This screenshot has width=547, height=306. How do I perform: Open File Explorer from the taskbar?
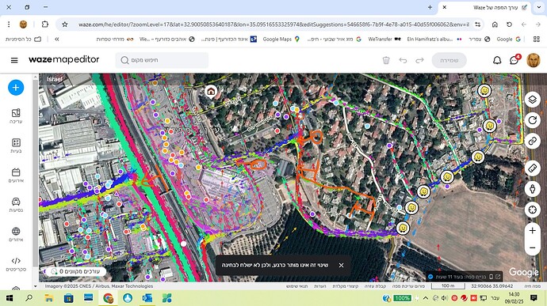coord(49,298)
